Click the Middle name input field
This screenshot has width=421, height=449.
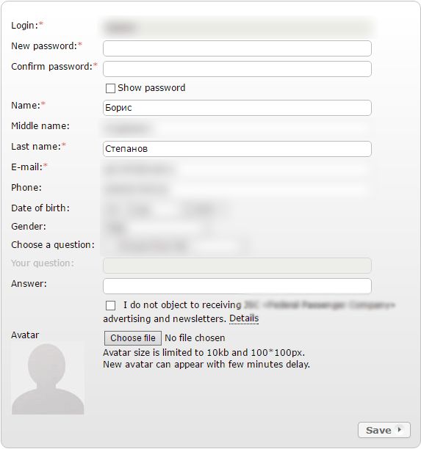click(x=237, y=128)
